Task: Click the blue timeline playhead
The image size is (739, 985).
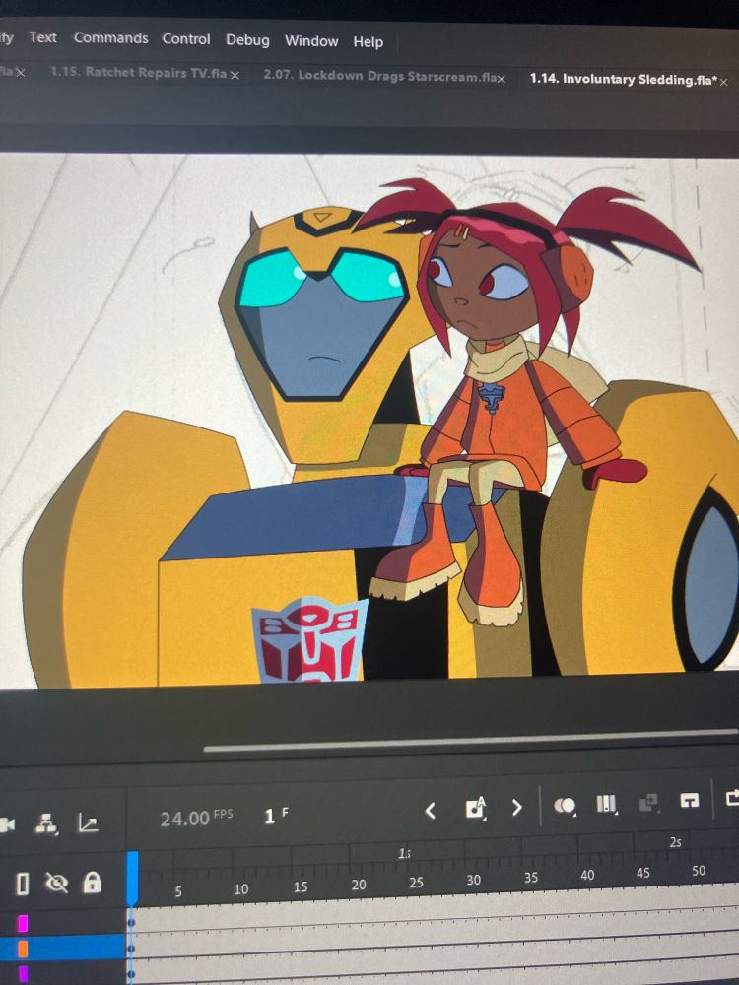Action: (x=133, y=878)
